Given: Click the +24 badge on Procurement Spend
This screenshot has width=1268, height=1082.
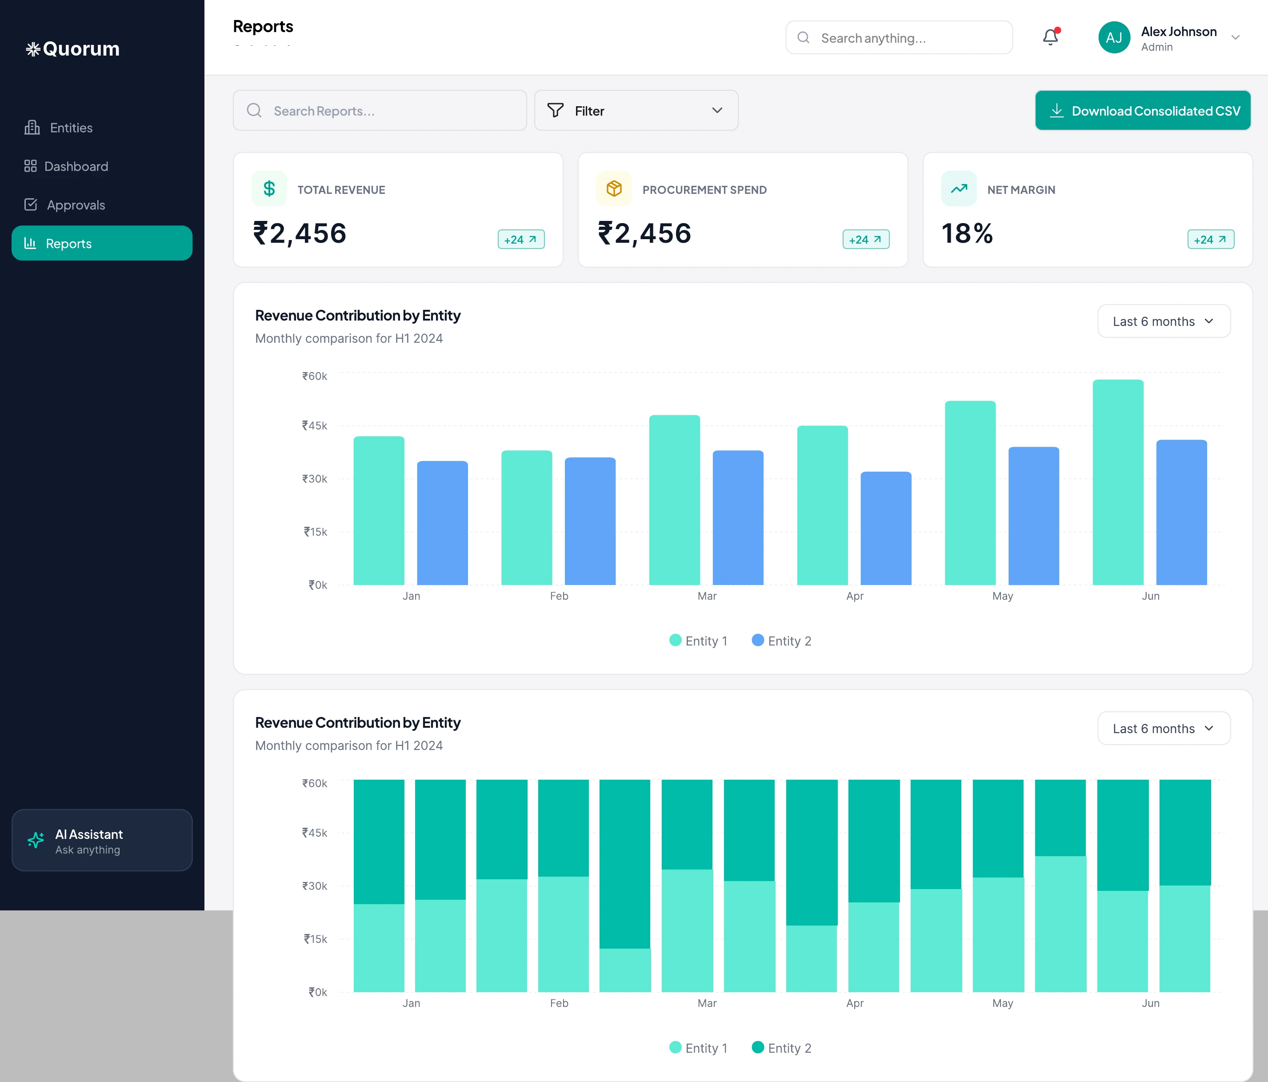Looking at the screenshot, I should pos(866,239).
